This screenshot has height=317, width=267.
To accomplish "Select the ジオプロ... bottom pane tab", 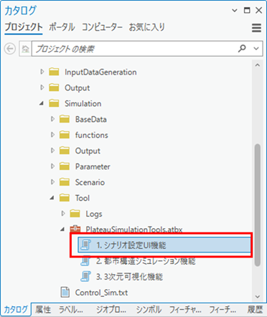I will pyautogui.click(x=111, y=310).
